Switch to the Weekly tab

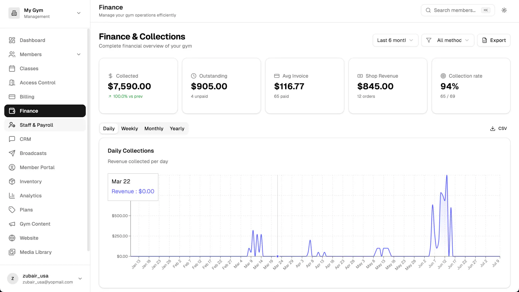pyautogui.click(x=129, y=128)
